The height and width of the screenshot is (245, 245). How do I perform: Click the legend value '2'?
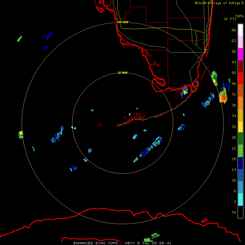pos(235,202)
